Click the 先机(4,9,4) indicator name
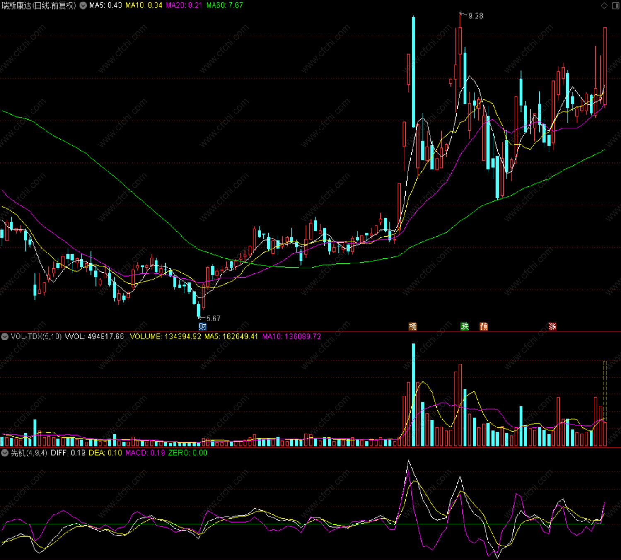 tap(29, 453)
